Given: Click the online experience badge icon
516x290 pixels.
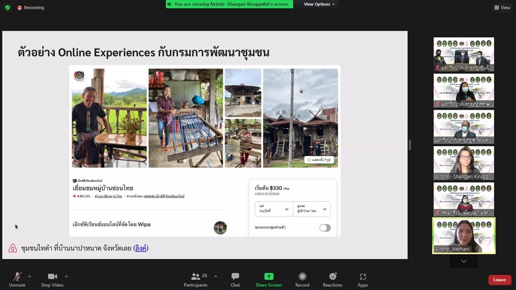Looking at the screenshot, I should [x=74, y=181].
